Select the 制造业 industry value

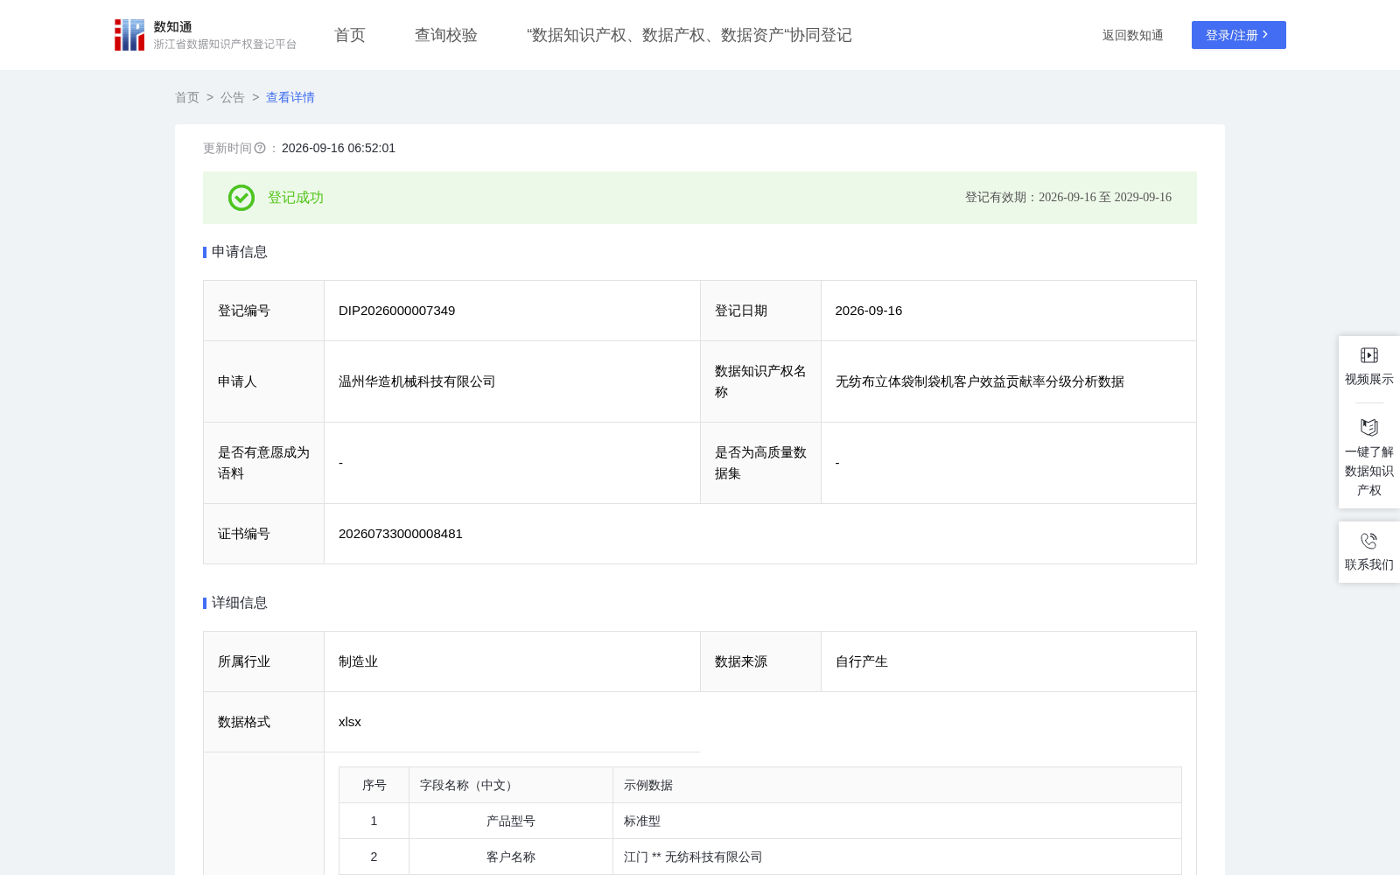click(x=359, y=661)
